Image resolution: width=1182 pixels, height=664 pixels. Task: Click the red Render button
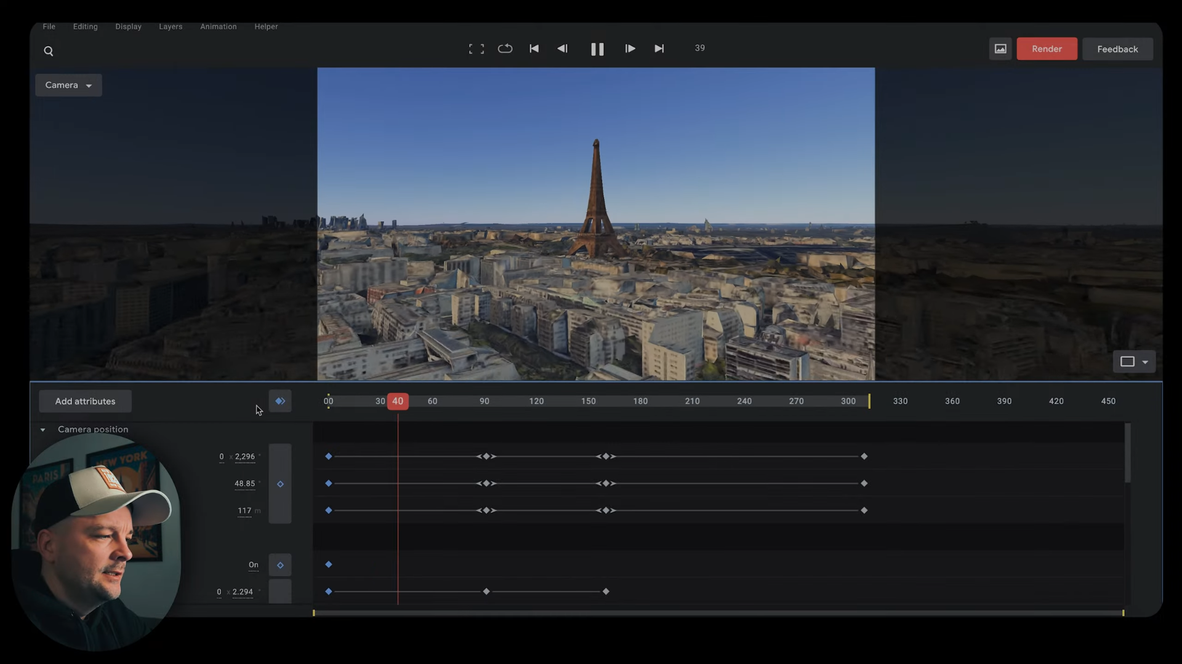[1046, 49]
